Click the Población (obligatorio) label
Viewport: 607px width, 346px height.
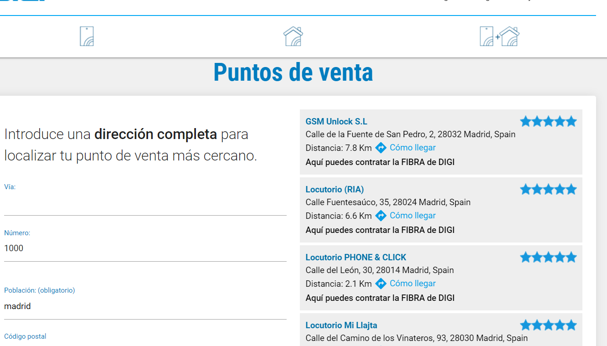click(39, 290)
